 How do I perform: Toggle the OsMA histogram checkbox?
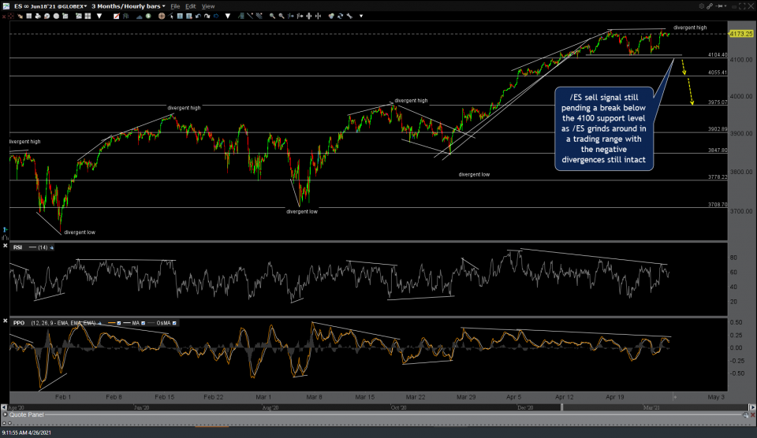[x=174, y=323]
